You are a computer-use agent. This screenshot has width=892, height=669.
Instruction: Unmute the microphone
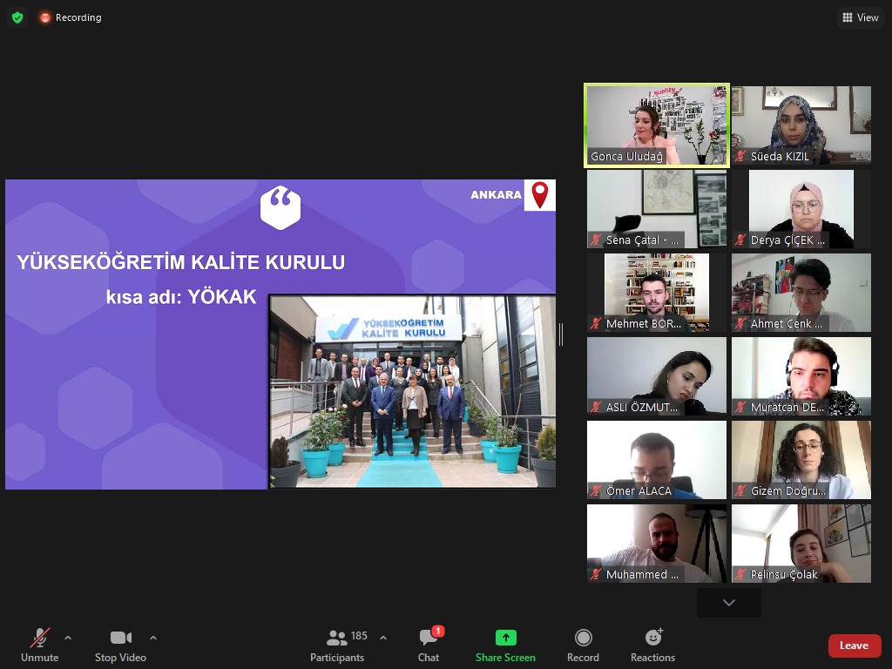click(x=40, y=645)
